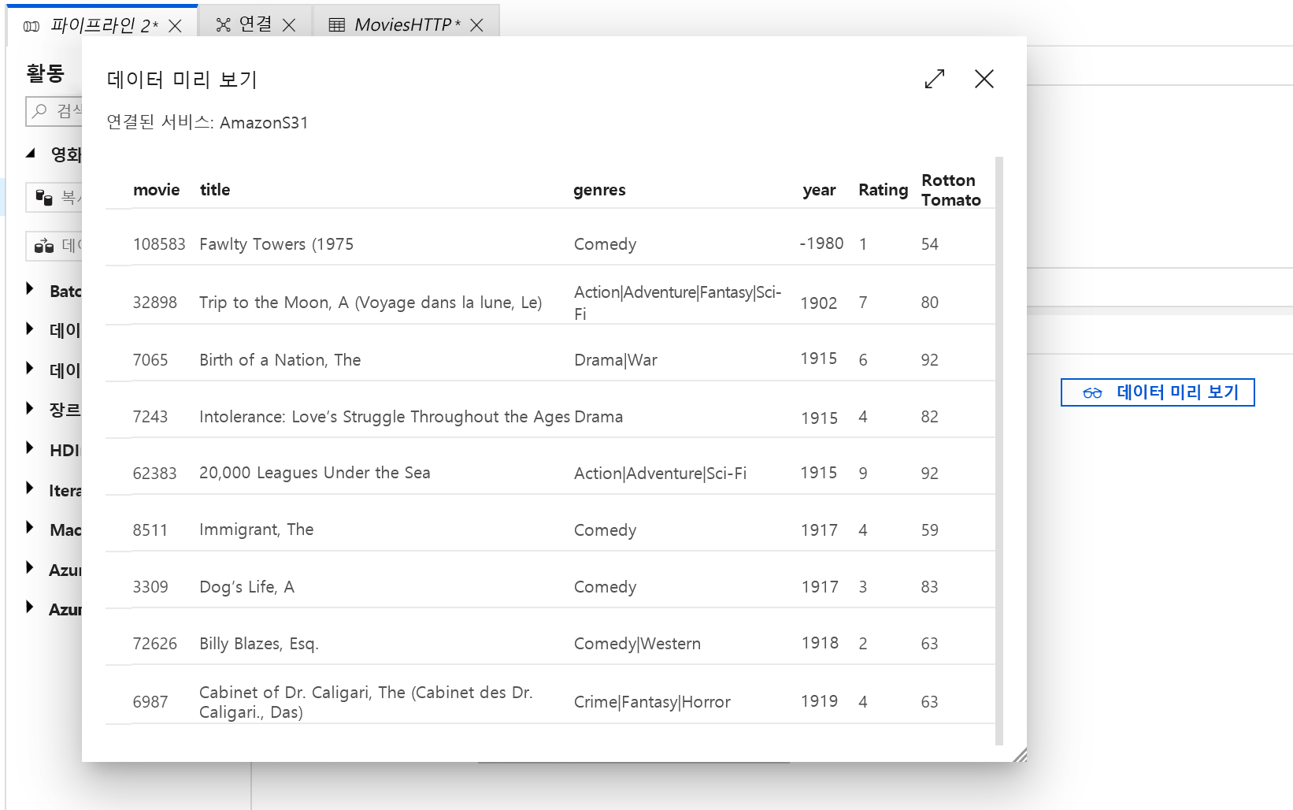Screen dimensions: 1293x810
Task: Switch to the 파이프라인 2 tab
Action: pos(102,25)
